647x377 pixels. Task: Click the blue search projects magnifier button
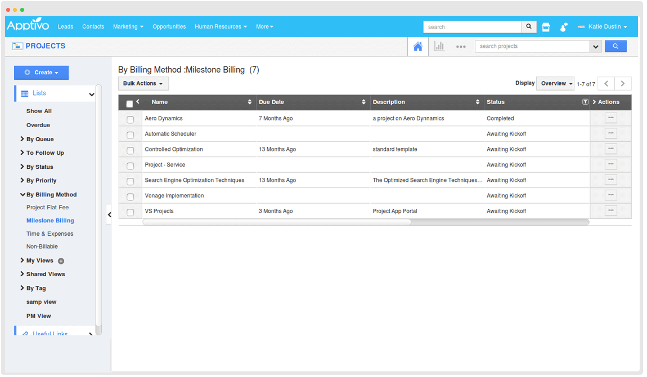615,46
